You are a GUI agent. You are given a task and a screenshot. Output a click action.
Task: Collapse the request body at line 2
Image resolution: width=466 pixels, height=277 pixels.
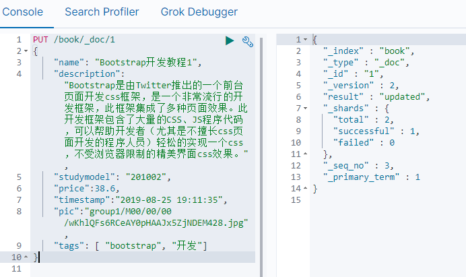26,51
